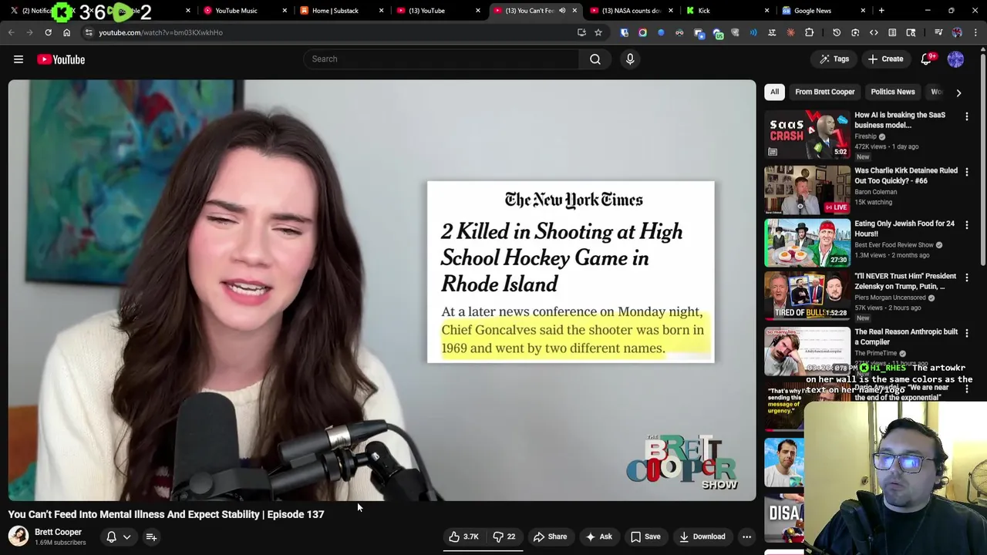Ask about this video

[x=598, y=537]
